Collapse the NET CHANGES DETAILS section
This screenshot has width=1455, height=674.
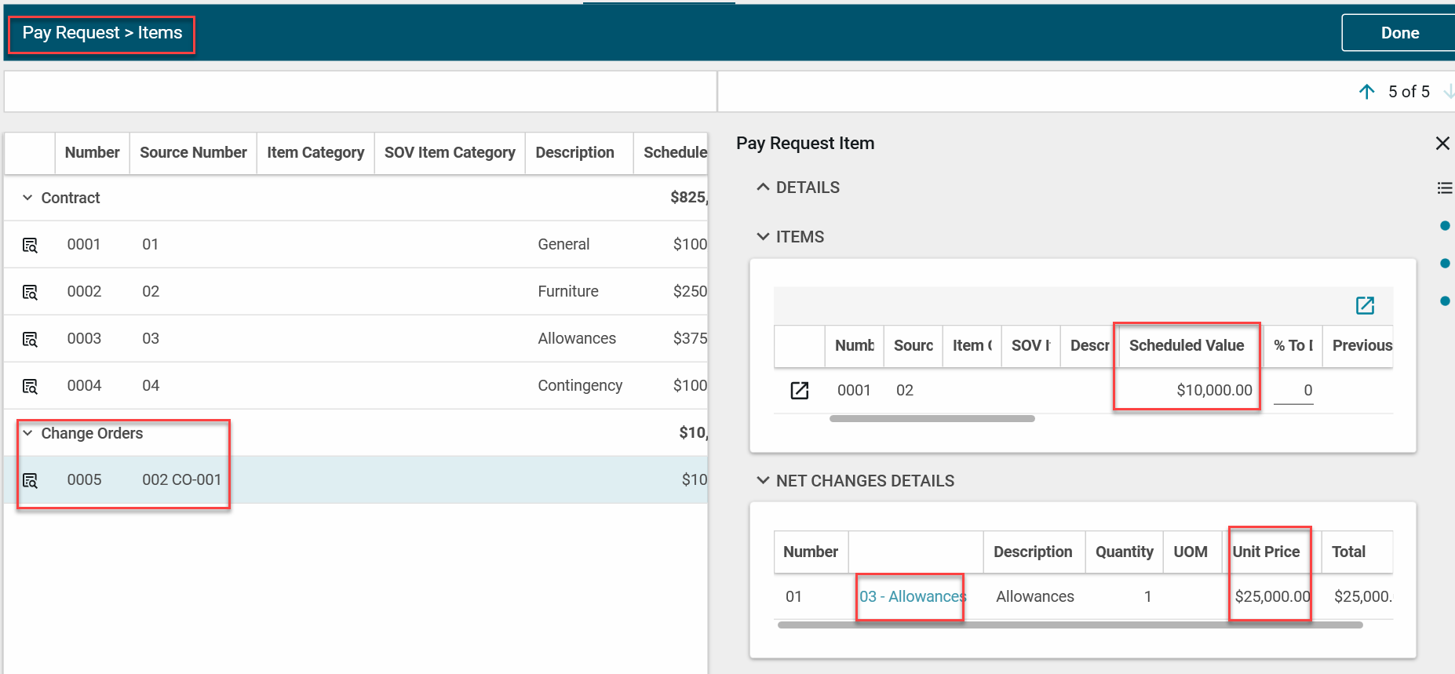(763, 481)
